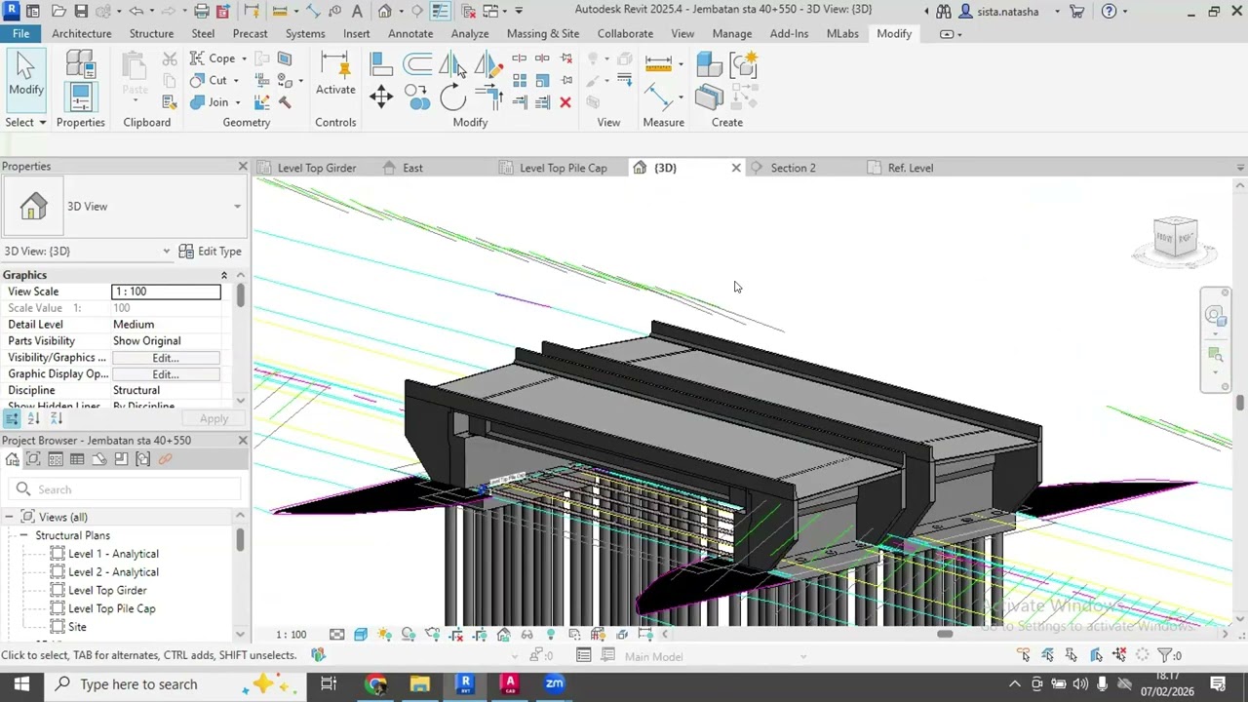1248x702 pixels.
Task: Open the Architecture ribbon tab
Action: coord(82,33)
